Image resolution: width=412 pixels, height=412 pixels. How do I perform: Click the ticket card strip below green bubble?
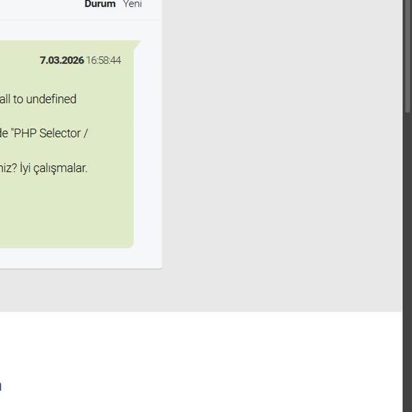pos(79,258)
